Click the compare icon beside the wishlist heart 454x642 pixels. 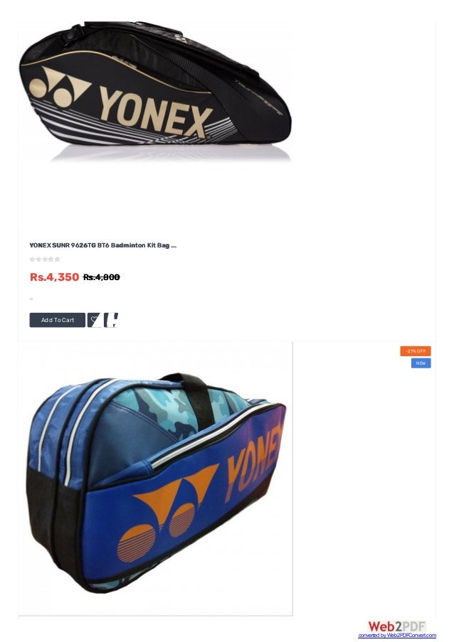(110, 320)
